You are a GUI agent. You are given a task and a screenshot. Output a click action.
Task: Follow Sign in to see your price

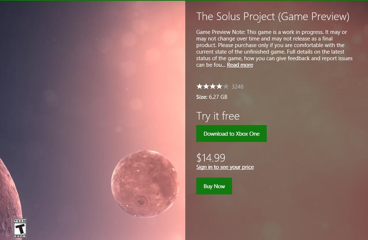point(225,167)
